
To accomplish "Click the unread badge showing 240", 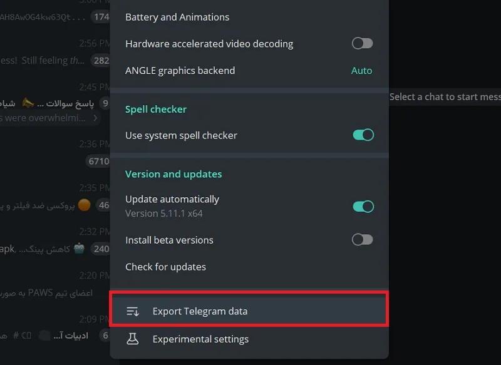I will pos(101,249).
